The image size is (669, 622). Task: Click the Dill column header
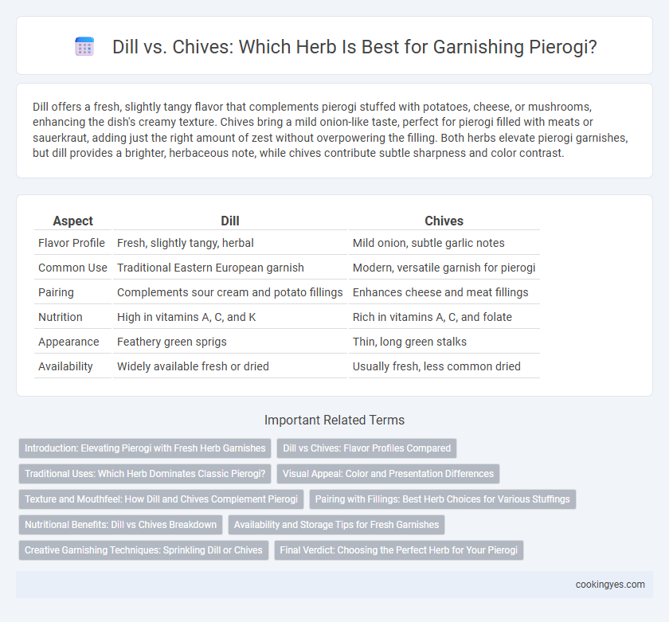230,221
